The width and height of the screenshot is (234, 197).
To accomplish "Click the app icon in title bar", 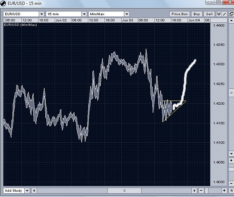I will click(3, 3).
